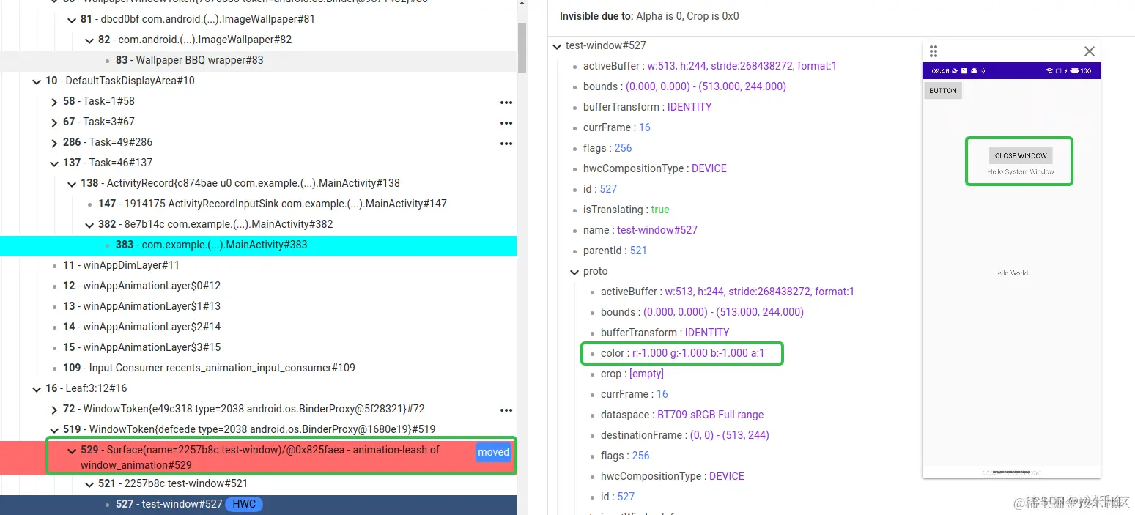Select the 527 test-window#527 layer row

coord(258,505)
